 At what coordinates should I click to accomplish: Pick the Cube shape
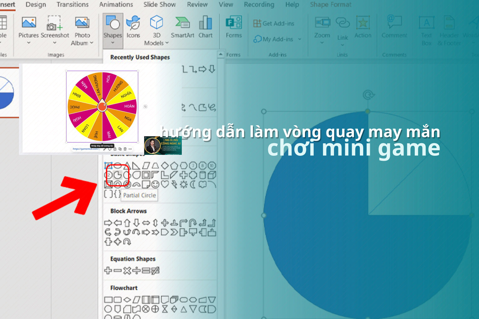(x=212, y=175)
